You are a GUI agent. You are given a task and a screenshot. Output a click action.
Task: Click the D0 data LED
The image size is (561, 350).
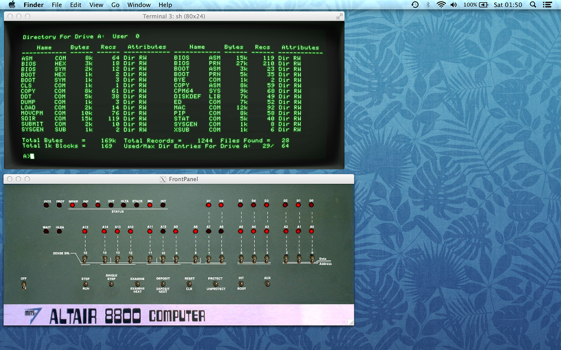311,205
